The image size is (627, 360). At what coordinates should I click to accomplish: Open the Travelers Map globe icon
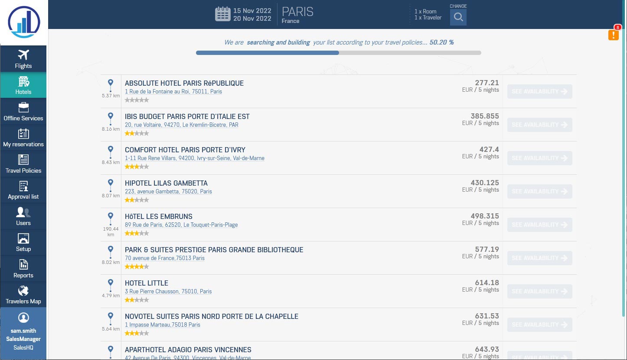click(x=23, y=291)
